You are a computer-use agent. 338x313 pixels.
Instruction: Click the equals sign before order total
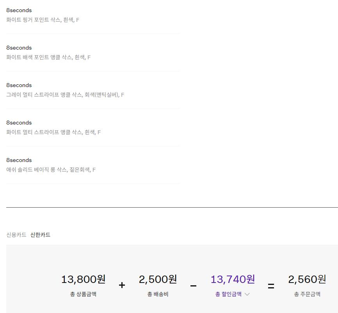(271, 286)
